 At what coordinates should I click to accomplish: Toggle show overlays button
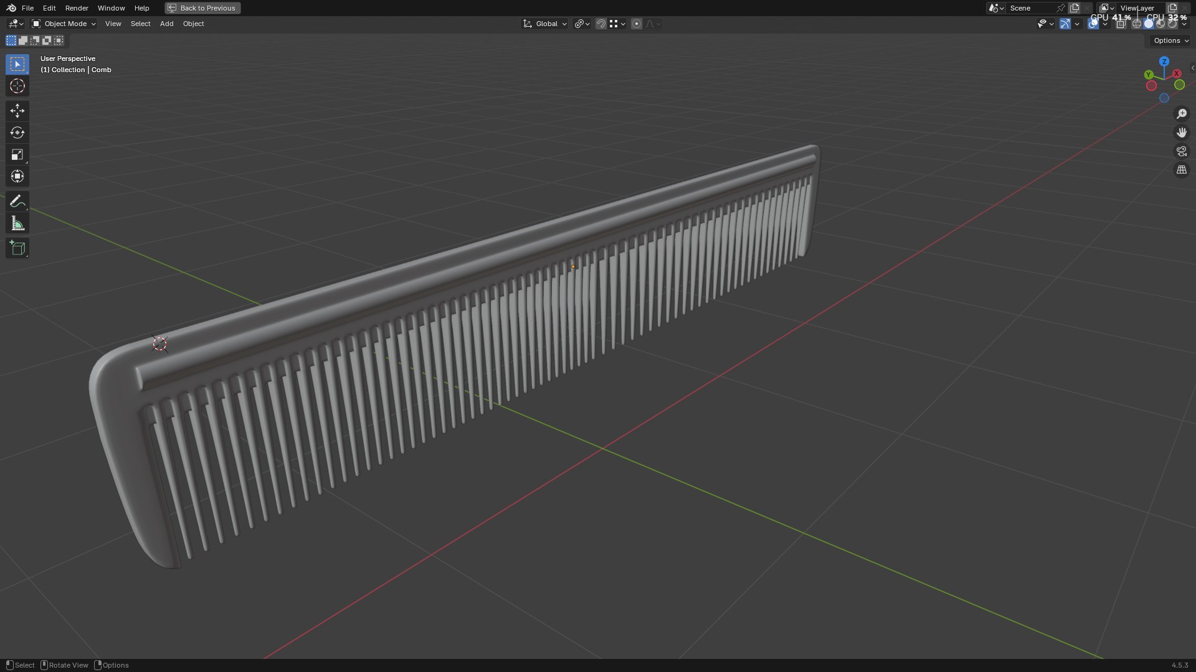tap(1093, 24)
